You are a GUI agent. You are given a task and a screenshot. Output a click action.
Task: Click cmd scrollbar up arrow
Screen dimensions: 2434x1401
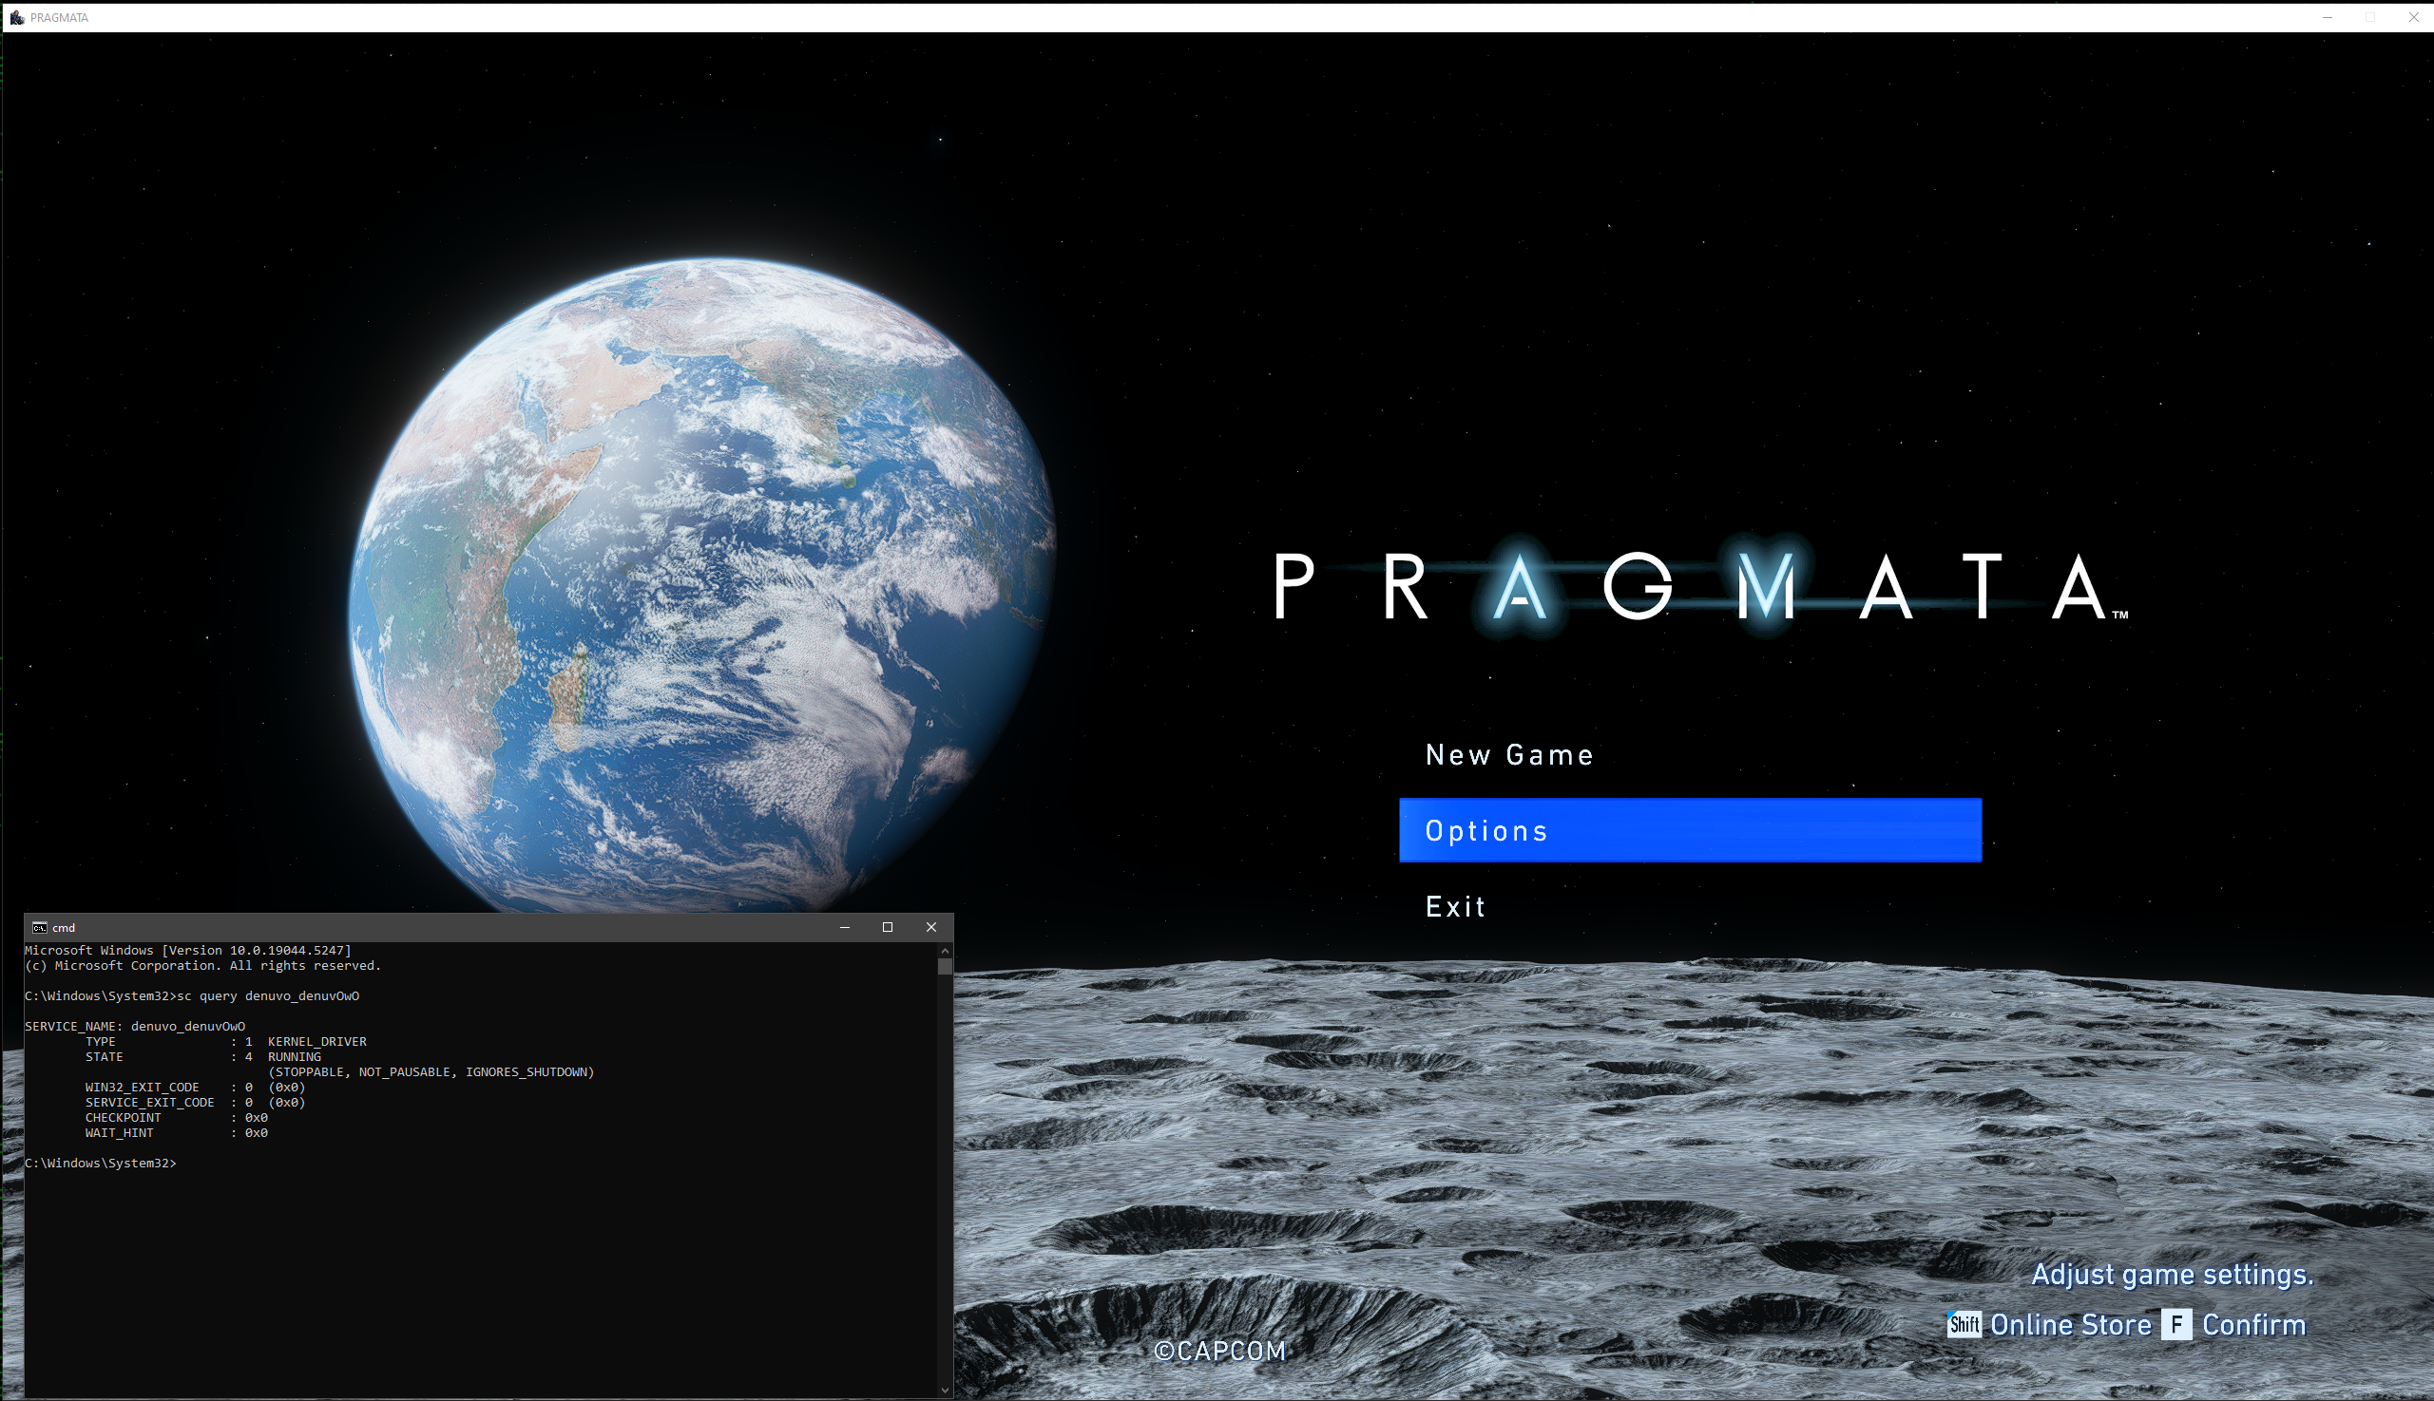pyautogui.click(x=945, y=951)
